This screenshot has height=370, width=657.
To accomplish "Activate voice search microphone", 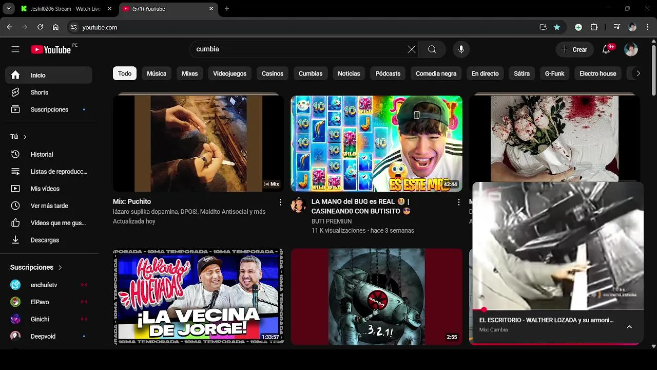I will (x=461, y=49).
